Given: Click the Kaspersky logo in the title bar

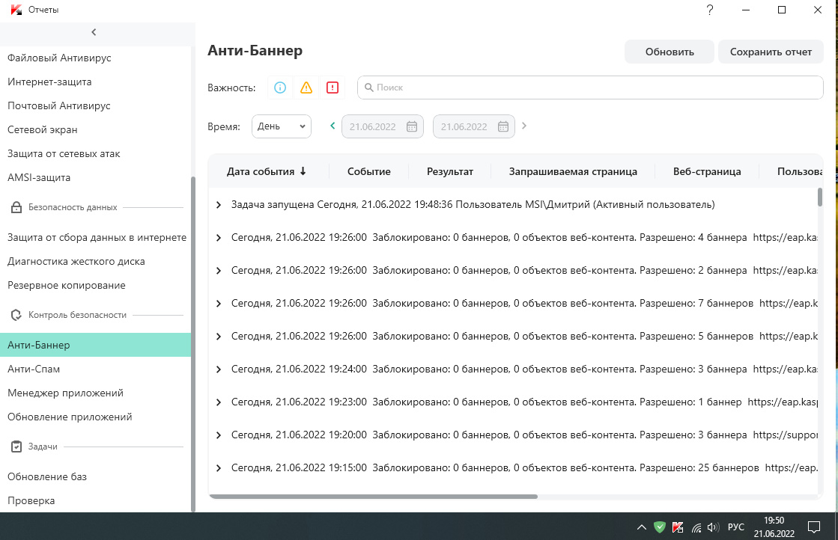Looking at the screenshot, I should (16, 10).
